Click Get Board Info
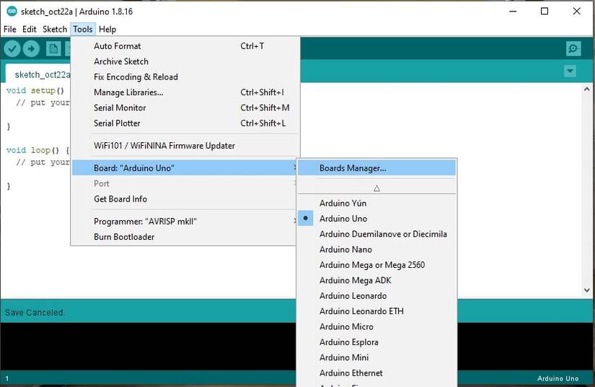The image size is (595, 387). (184, 199)
